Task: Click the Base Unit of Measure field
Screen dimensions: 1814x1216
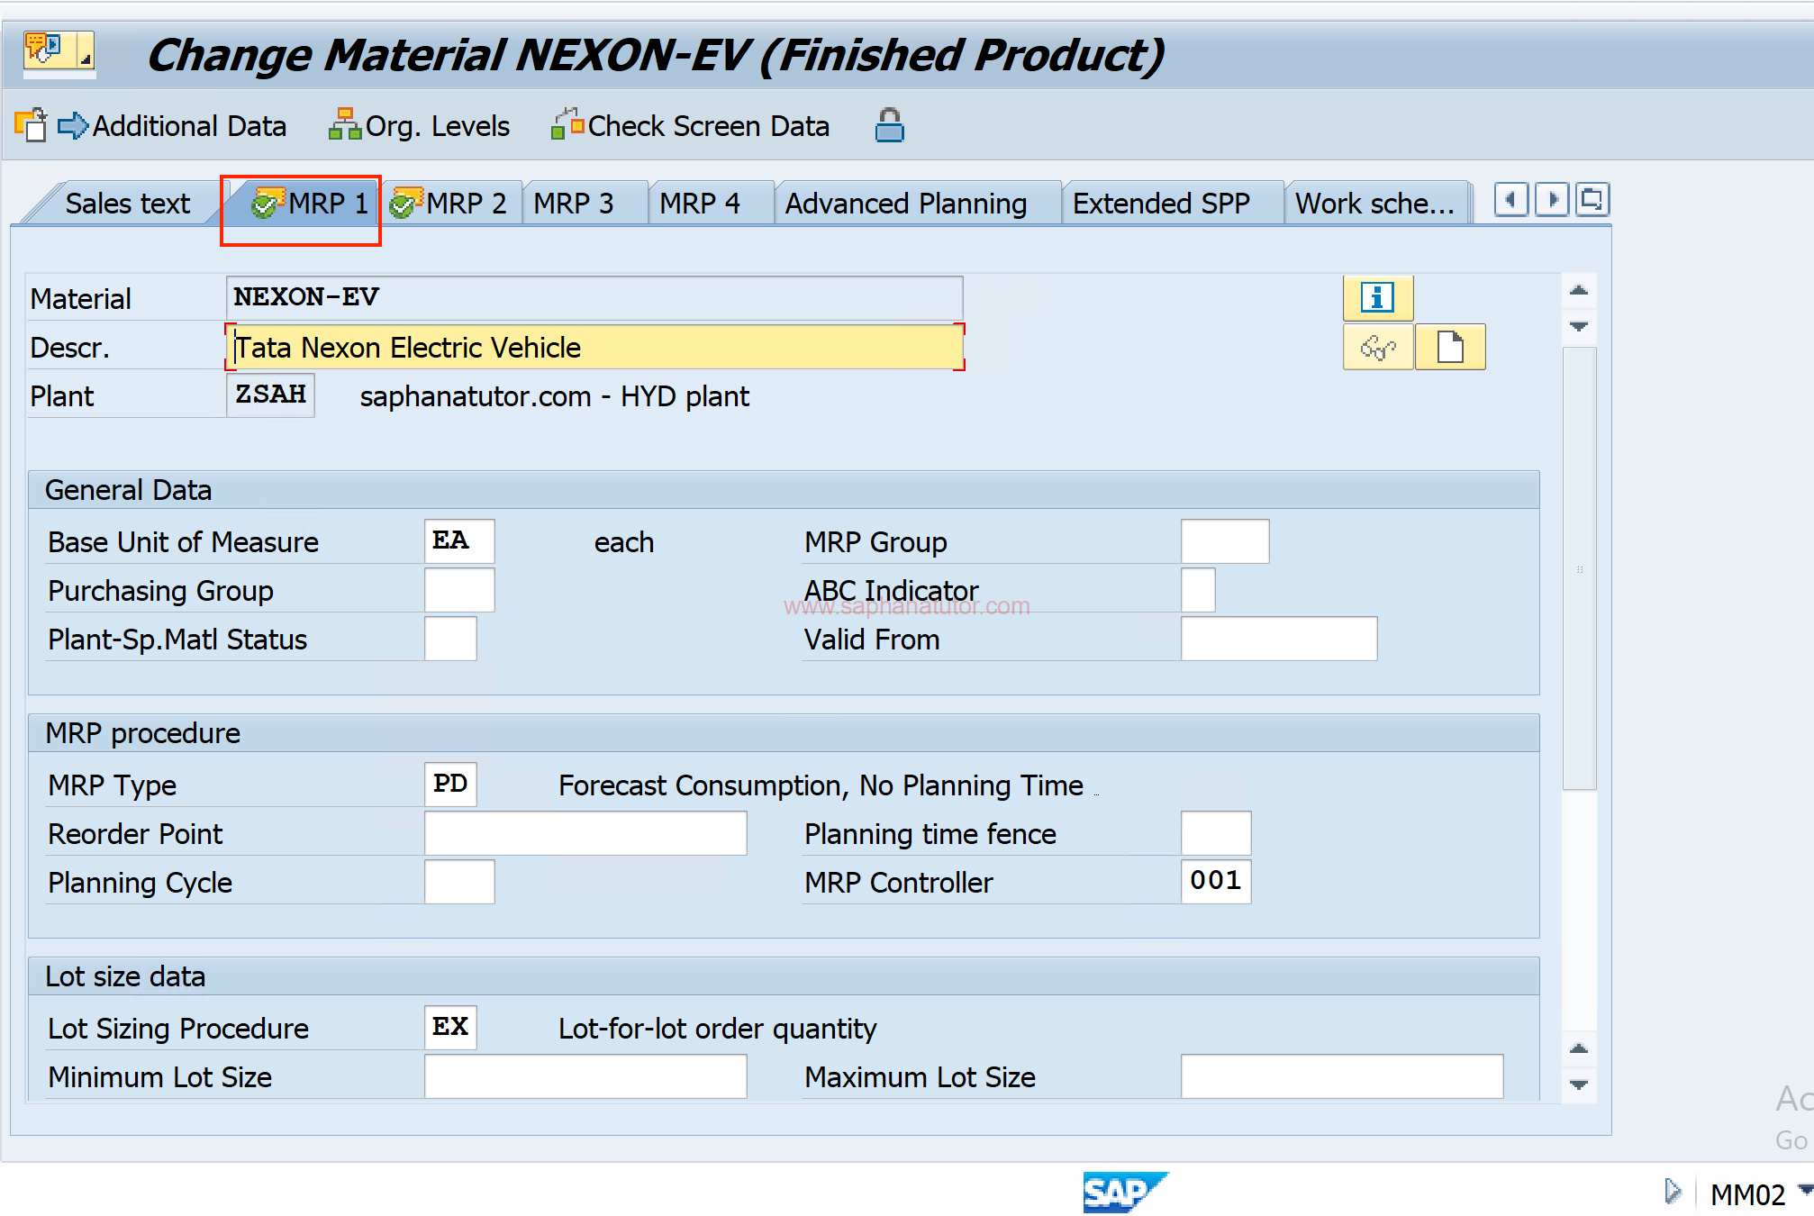Action: pyautogui.click(x=459, y=541)
